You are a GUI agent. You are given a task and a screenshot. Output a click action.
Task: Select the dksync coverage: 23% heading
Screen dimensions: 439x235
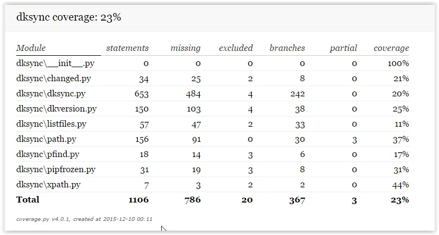[68, 17]
